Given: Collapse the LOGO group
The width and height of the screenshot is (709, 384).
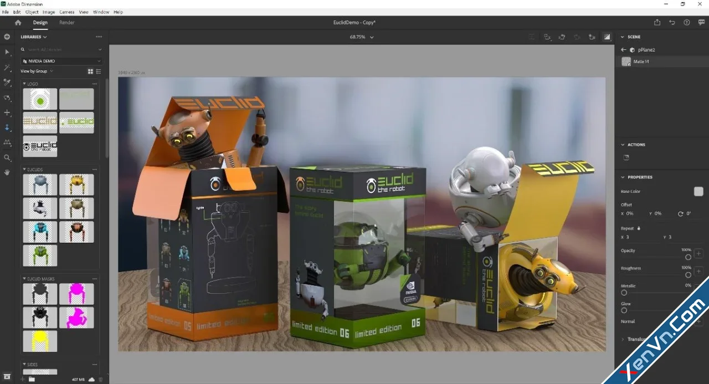Looking at the screenshot, I should pyautogui.click(x=24, y=84).
